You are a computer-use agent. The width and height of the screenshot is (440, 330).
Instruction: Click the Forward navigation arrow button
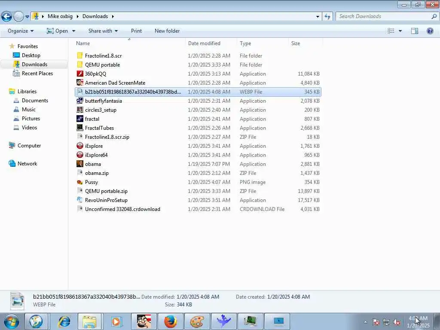[18, 17]
